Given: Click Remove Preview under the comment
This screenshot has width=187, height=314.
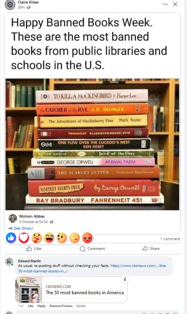Looking at the screenshot, I should coord(61,306).
